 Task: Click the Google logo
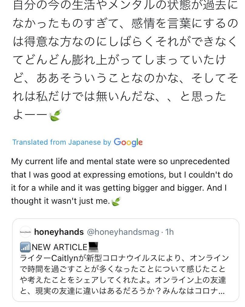(x=128, y=142)
